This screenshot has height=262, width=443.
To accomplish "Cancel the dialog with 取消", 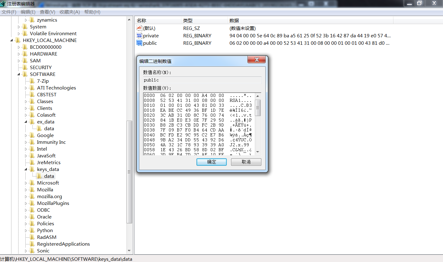I will [x=246, y=162].
